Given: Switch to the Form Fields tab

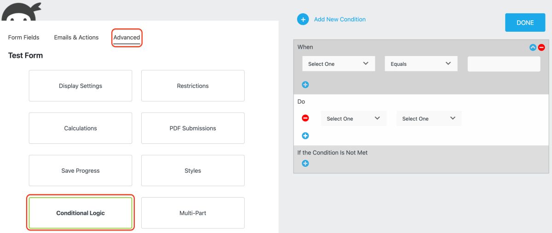Looking at the screenshot, I should click(x=24, y=37).
